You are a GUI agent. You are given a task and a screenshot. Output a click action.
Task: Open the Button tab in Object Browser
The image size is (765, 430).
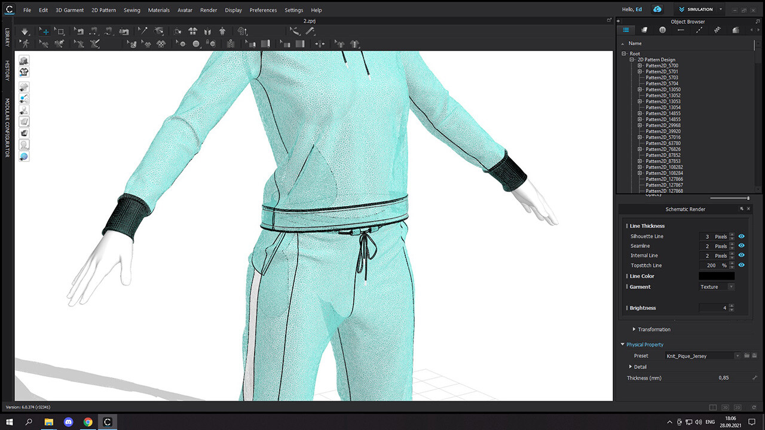(x=662, y=29)
